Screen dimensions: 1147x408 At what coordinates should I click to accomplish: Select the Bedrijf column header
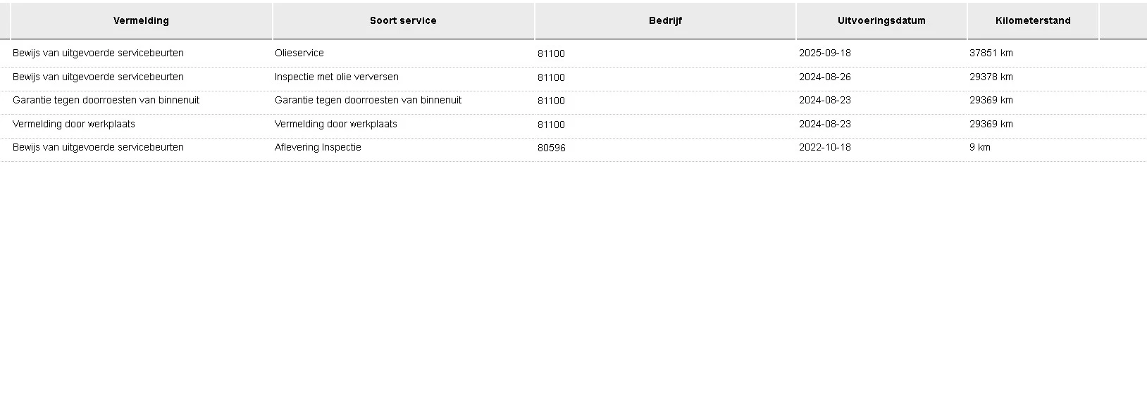[665, 21]
